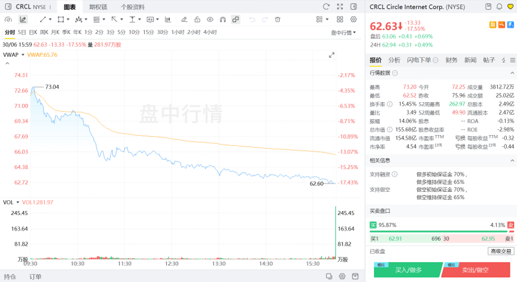517x282 pixels.
Task: Click the 高级交易 button
Action: tap(501, 252)
